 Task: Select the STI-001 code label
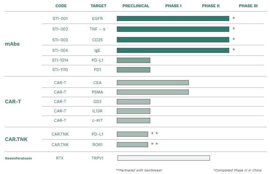click(x=60, y=18)
